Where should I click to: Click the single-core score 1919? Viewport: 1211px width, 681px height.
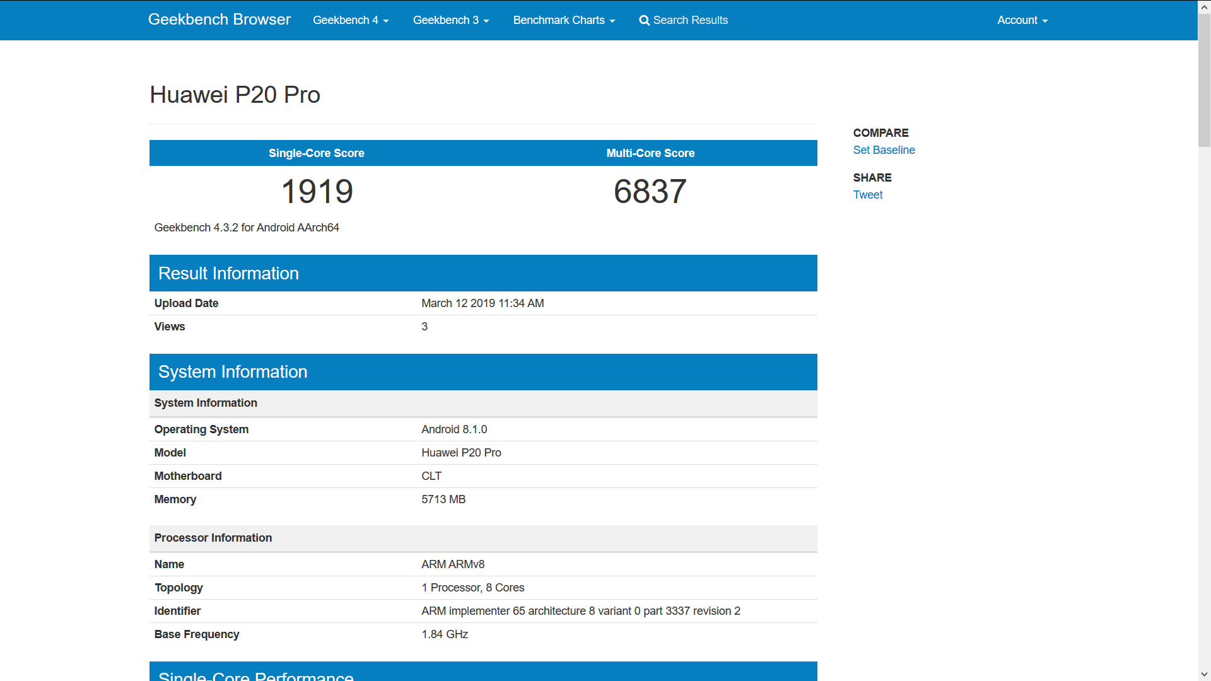pyautogui.click(x=317, y=191)
